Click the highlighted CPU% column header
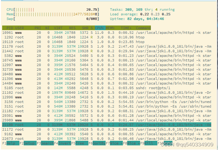 point(100,28)
